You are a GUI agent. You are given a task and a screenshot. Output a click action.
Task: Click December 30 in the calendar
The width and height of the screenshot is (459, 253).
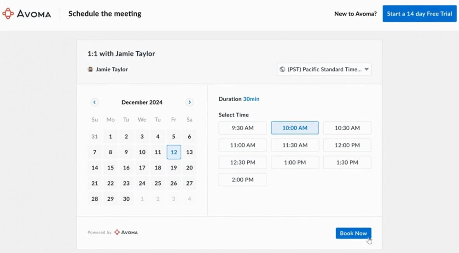126,199
